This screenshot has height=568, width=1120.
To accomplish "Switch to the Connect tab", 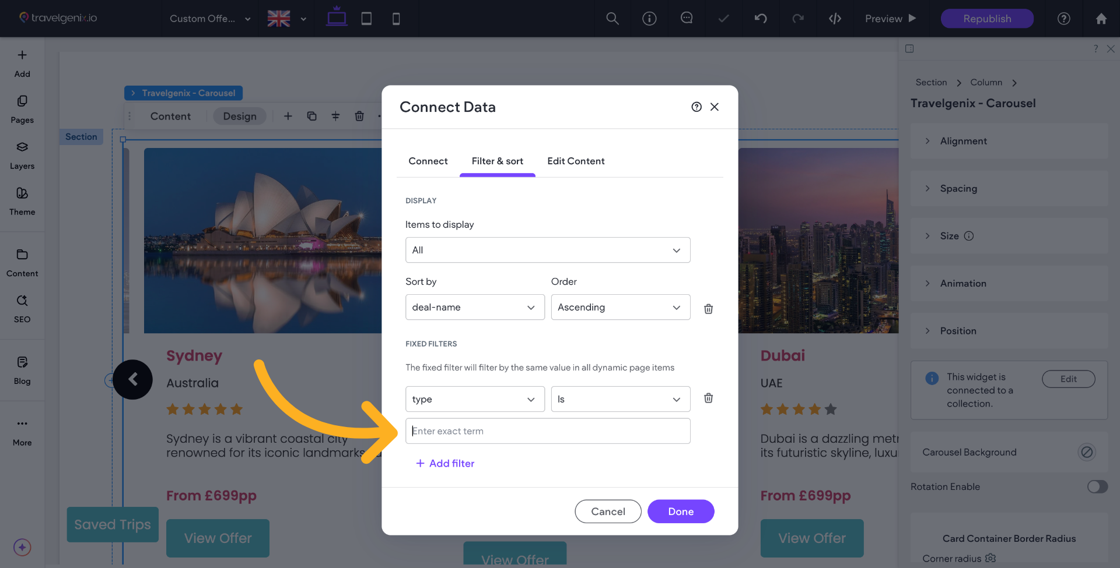I will [428, 161].
